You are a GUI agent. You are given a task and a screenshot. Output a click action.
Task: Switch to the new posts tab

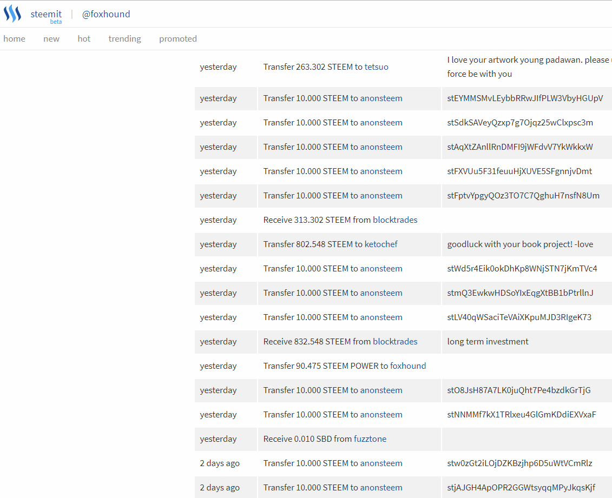coord(51,38)
